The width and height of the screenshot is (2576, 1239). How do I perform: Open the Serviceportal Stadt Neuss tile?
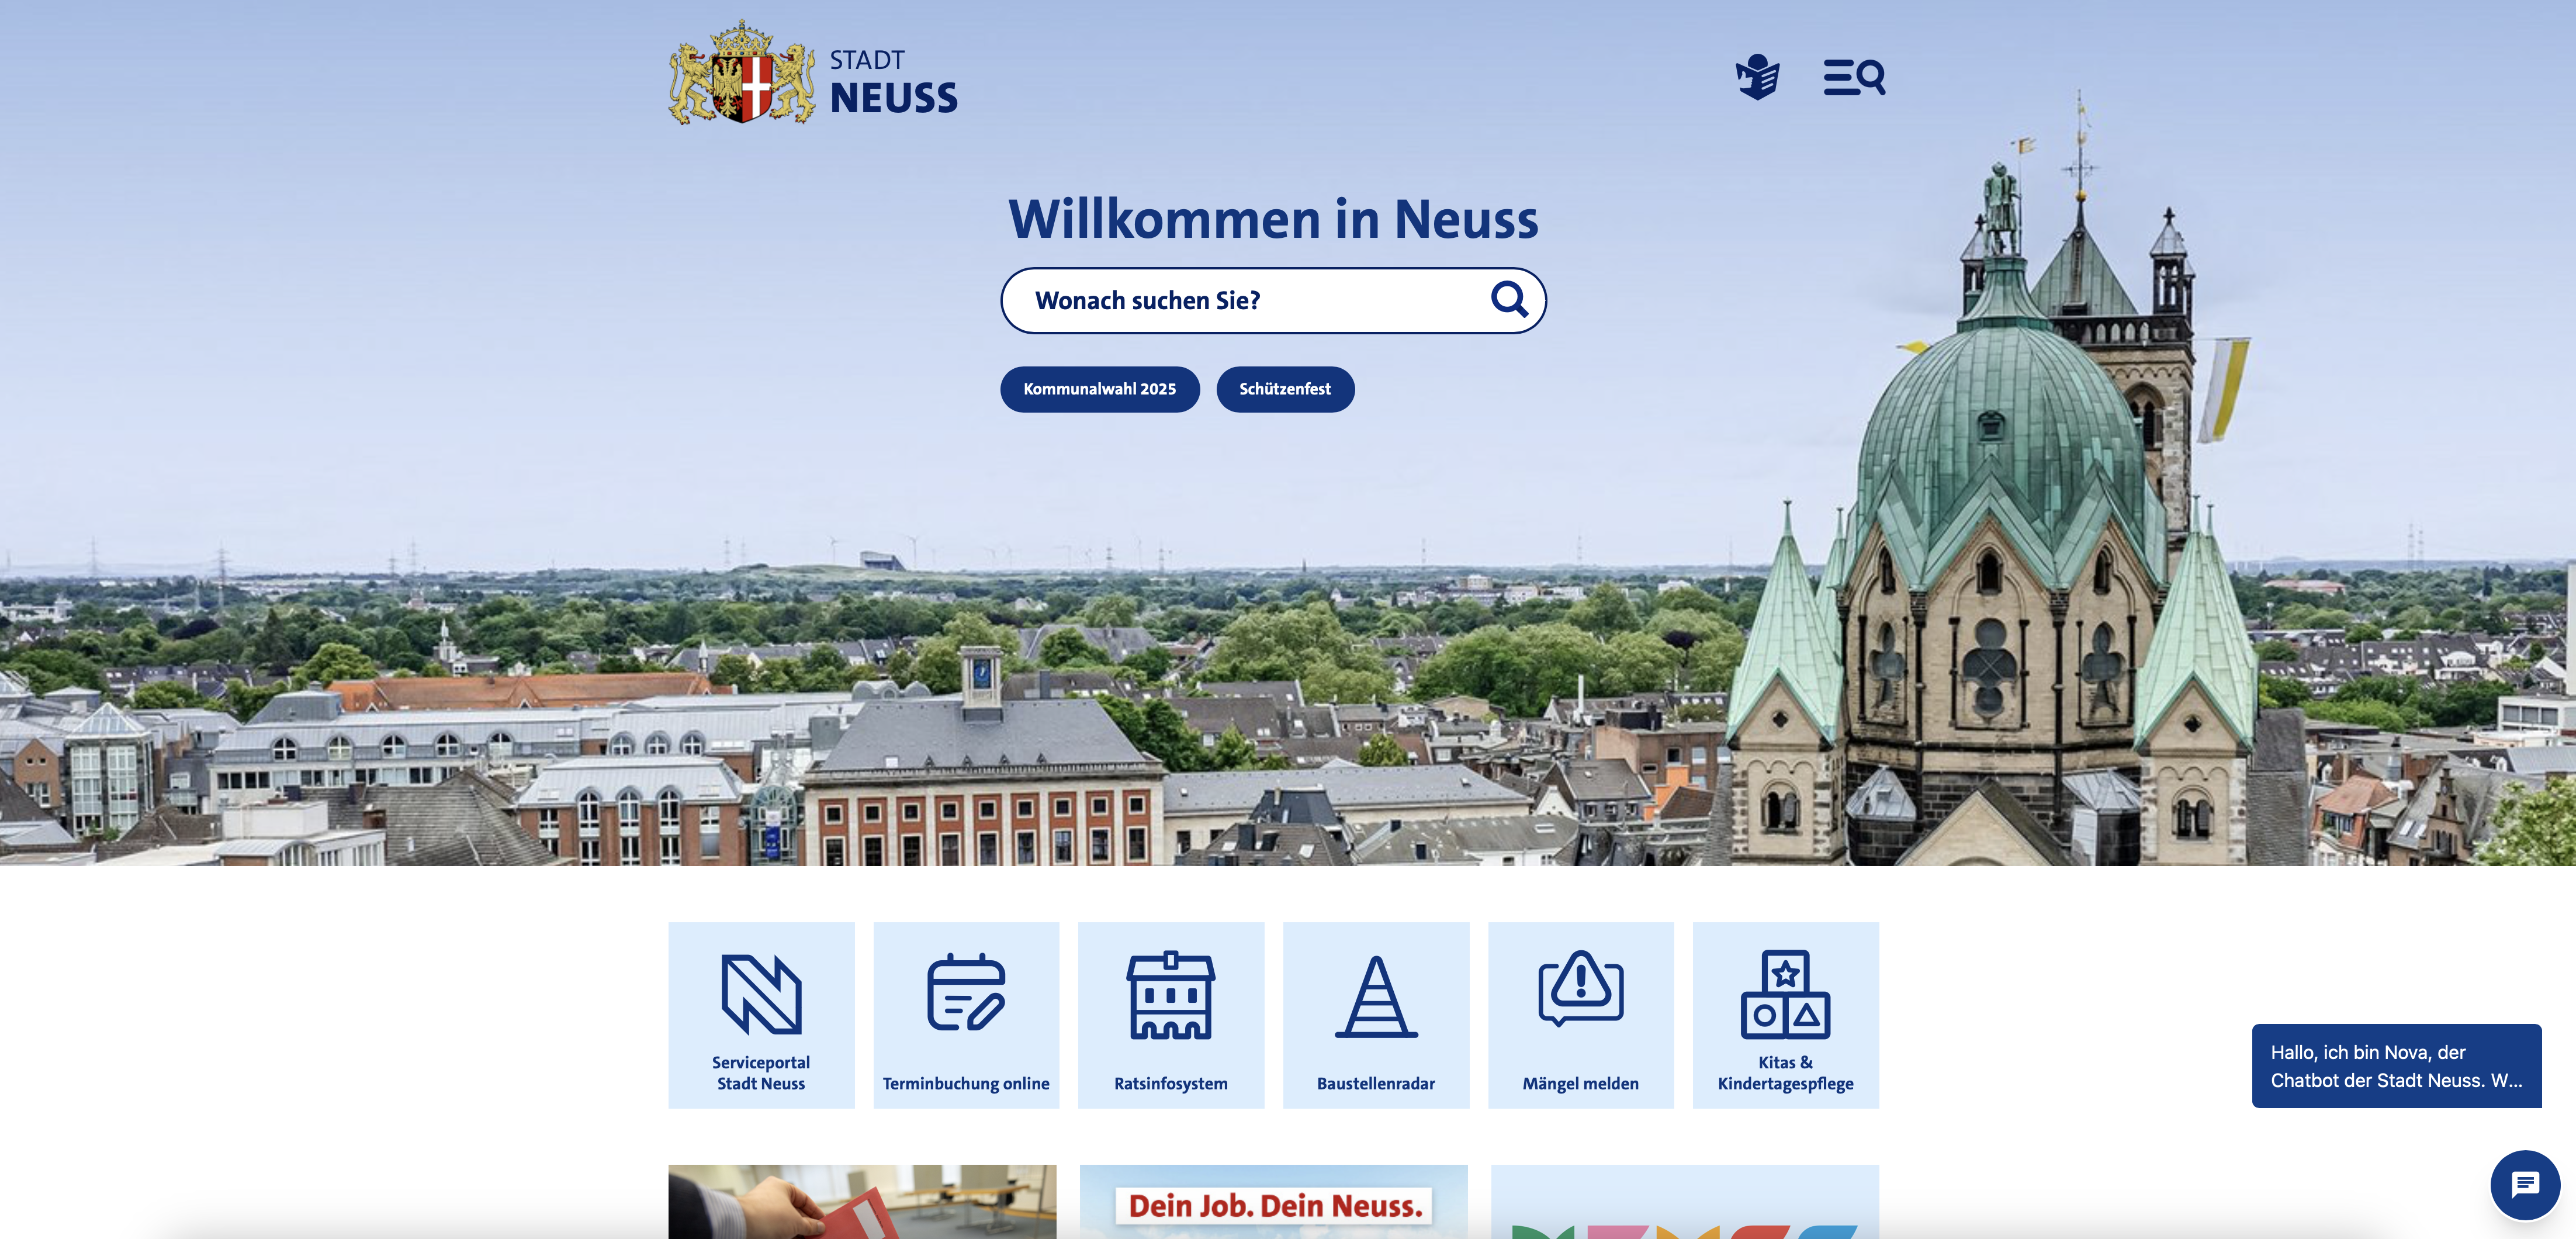[x=761, y=1015]
